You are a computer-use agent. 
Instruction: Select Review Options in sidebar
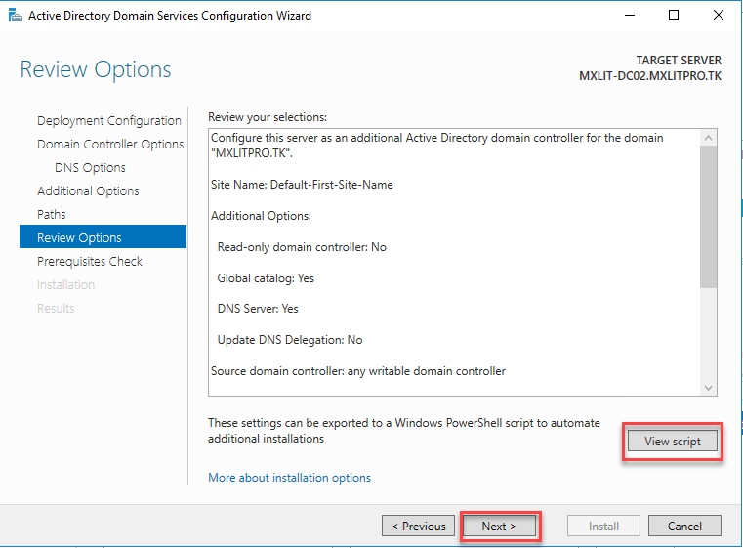click(x=79, y=238)
